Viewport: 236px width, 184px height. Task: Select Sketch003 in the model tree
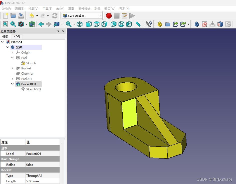coord(34,89)
